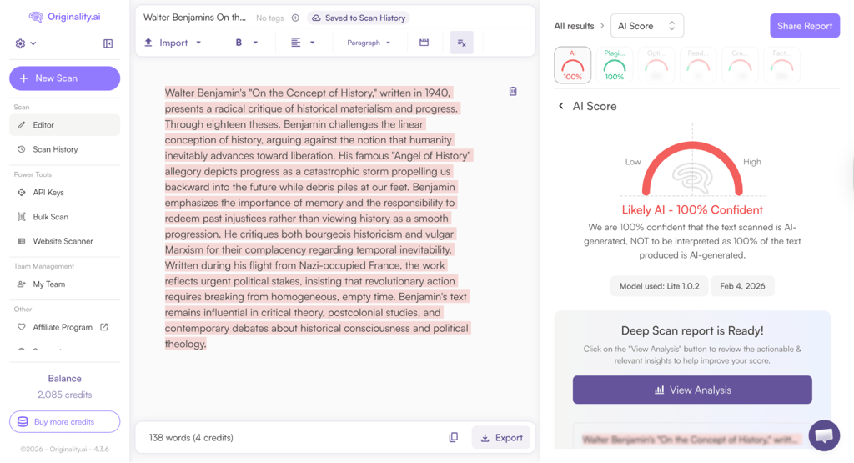Viewport: 854px width, 463px height.
Task: Add a tag with plus icon
Action: point(295,18)
